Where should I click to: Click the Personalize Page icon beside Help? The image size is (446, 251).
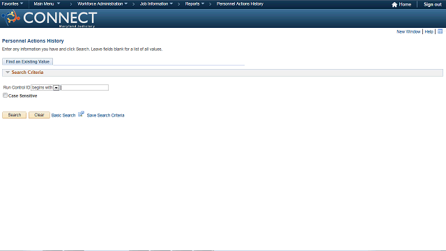440,31
